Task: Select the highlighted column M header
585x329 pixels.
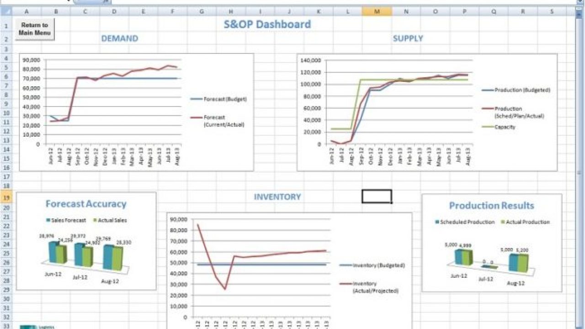Action: [x=377, y=11]
